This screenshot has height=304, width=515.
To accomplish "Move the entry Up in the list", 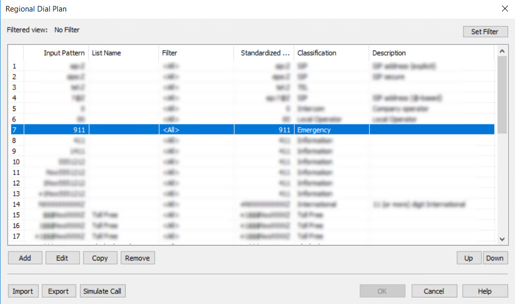I will pos(468,258).
